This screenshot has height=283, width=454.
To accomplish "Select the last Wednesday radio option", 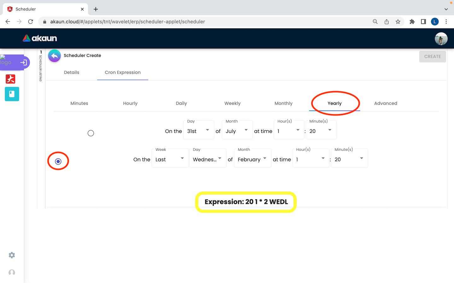I will (58, 161).
